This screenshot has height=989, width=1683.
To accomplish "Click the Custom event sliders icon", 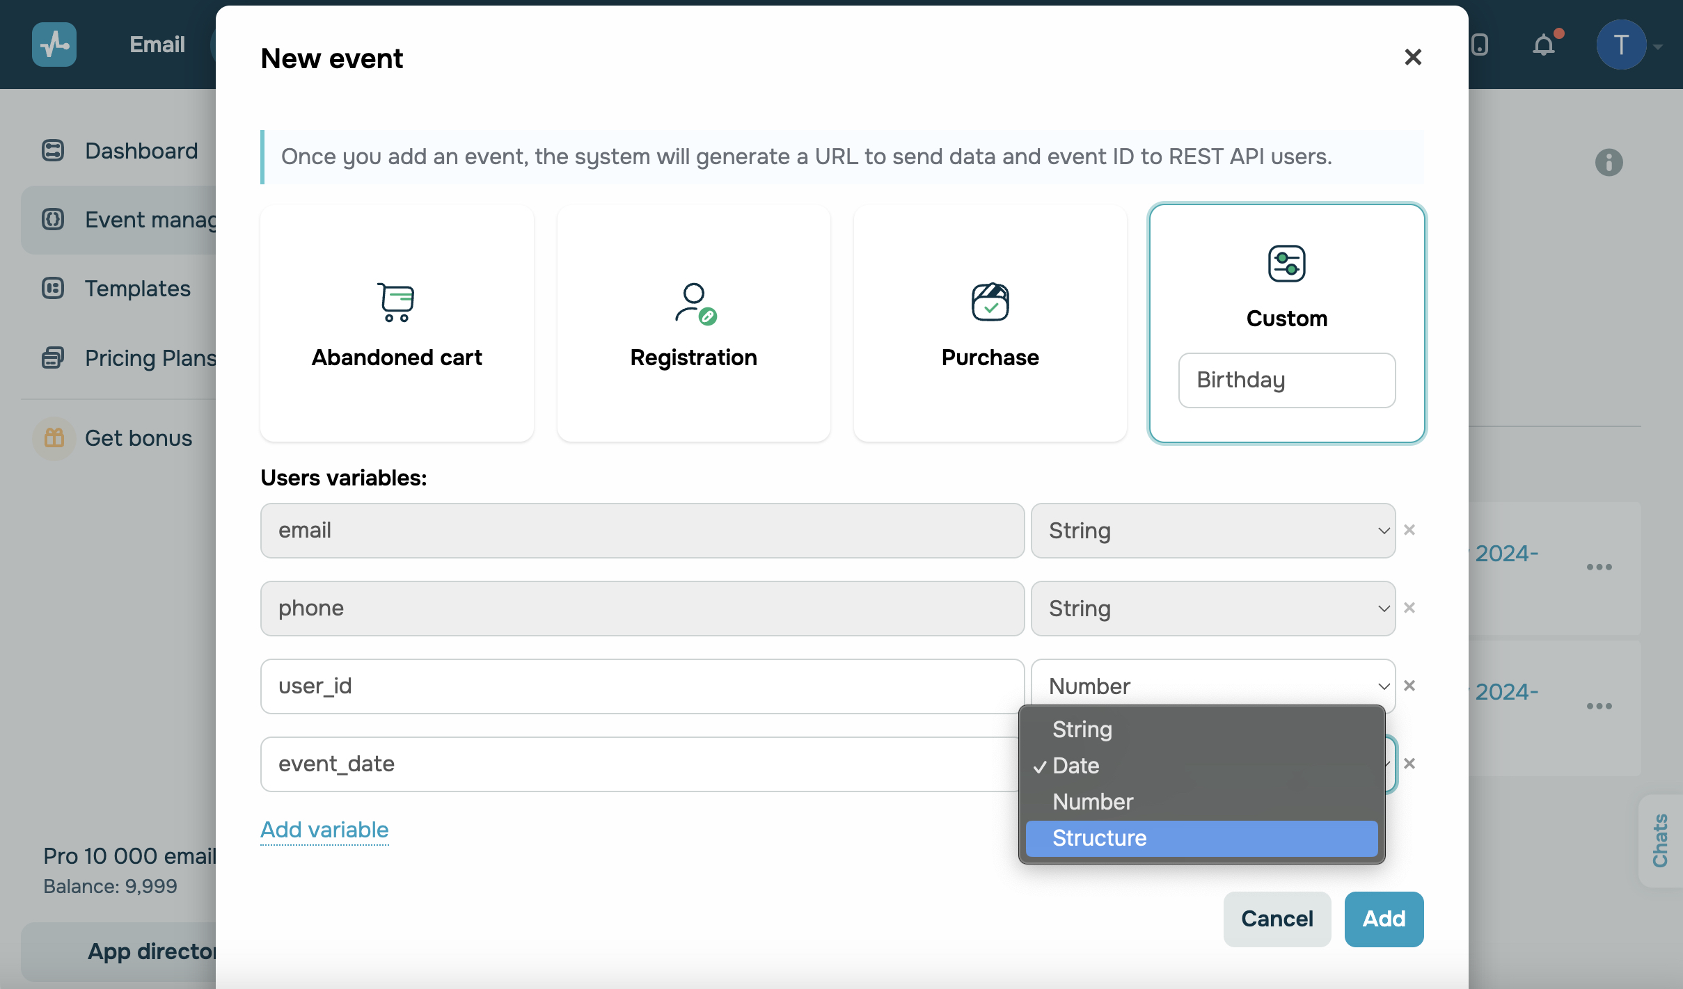I will pos(1286,264).
